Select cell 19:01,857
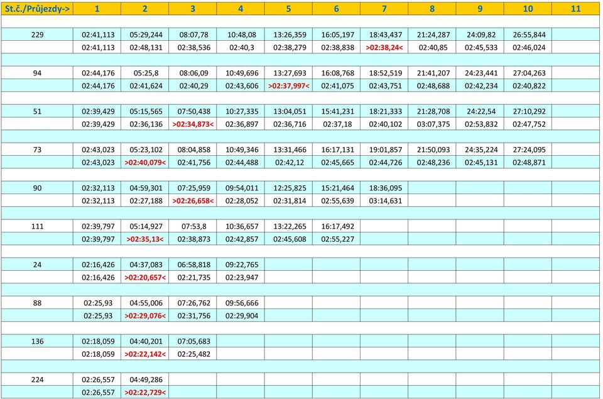The height and width of the screenshot is (399, 603). [385, 150]
